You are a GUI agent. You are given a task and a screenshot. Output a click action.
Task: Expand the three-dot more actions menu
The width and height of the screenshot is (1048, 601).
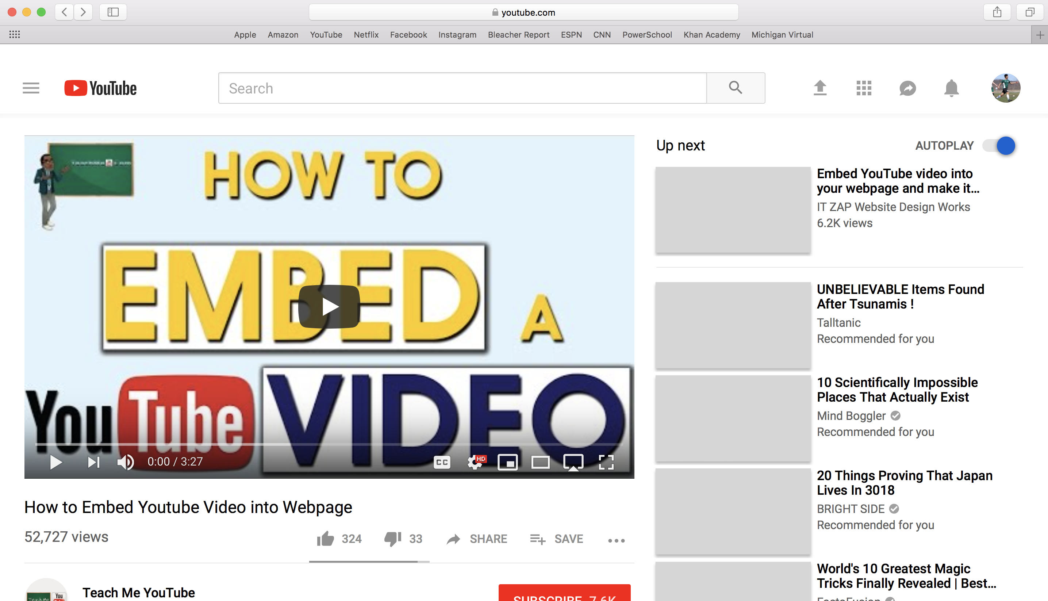(617, 540)
